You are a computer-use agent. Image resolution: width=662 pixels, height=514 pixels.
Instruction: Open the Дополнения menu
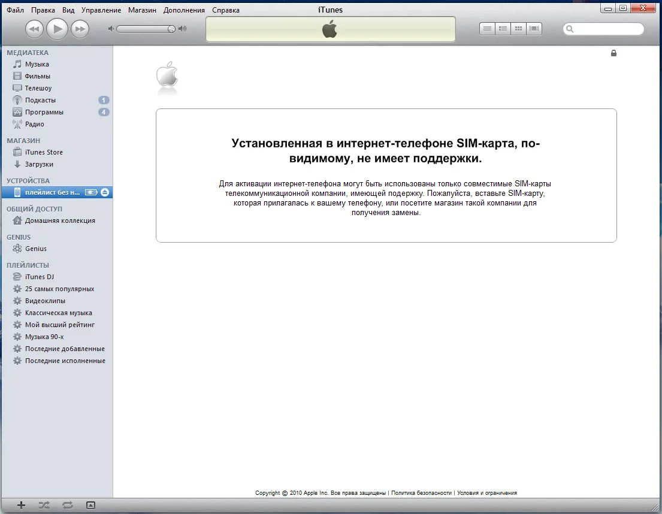point(184,10)
